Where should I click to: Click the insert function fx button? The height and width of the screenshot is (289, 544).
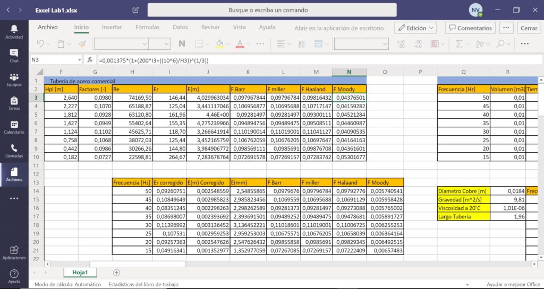point(90,60)
